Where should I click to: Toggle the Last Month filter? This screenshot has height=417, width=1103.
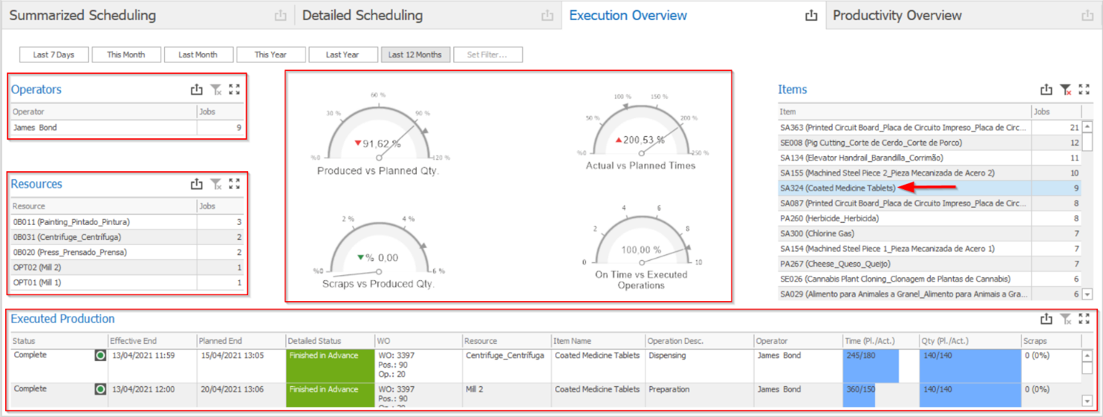198,55
